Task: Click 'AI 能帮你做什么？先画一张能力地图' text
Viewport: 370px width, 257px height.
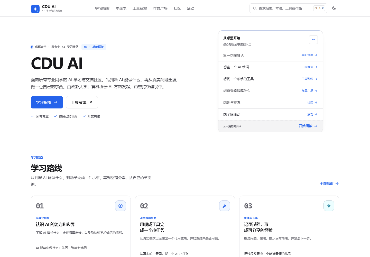Action: (61, 248)
